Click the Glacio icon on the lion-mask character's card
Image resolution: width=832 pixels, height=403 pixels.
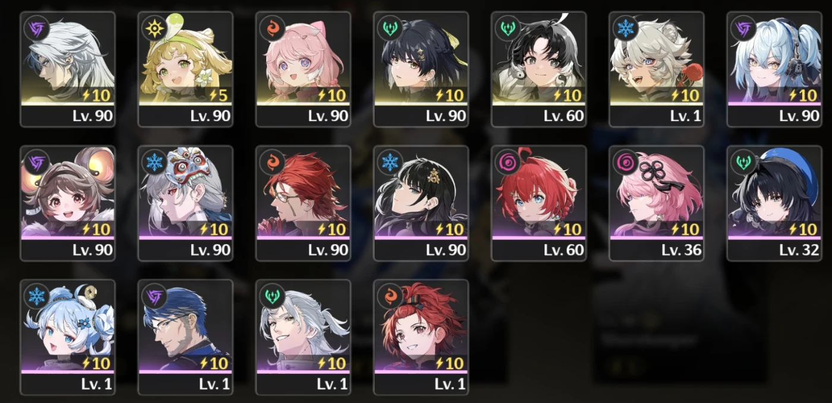click(154, 162)
